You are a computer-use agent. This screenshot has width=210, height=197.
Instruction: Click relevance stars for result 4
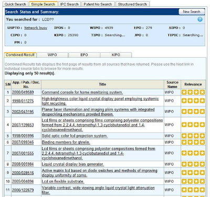[x=193, y=125]
